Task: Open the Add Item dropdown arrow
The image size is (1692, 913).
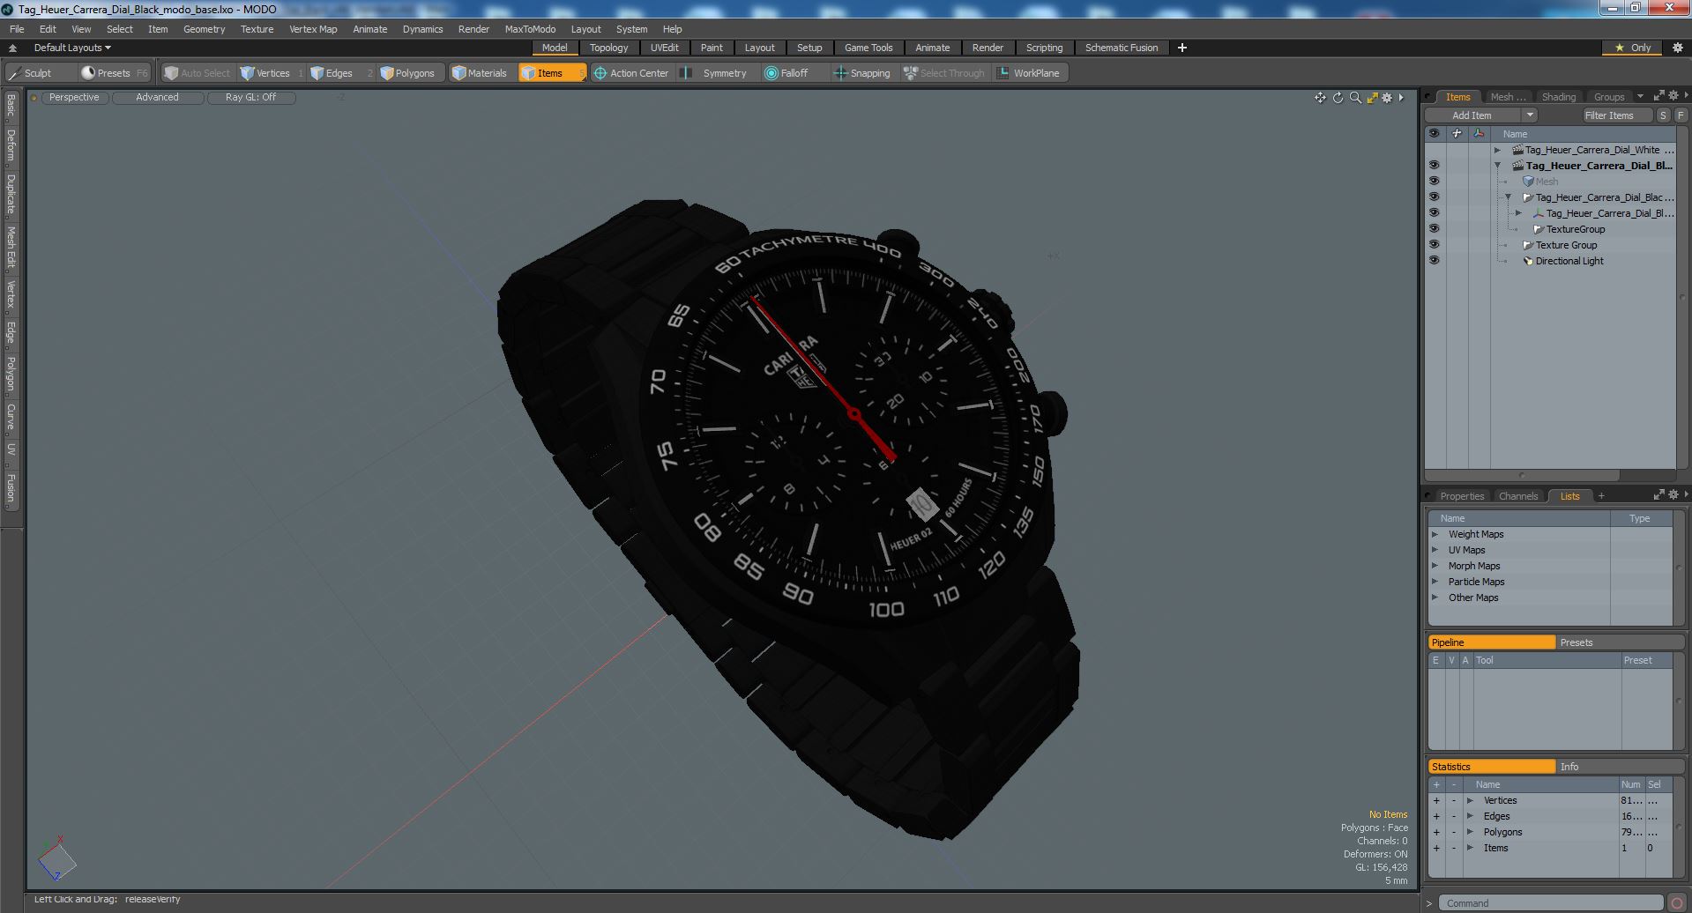Action: click(1530, 115)
